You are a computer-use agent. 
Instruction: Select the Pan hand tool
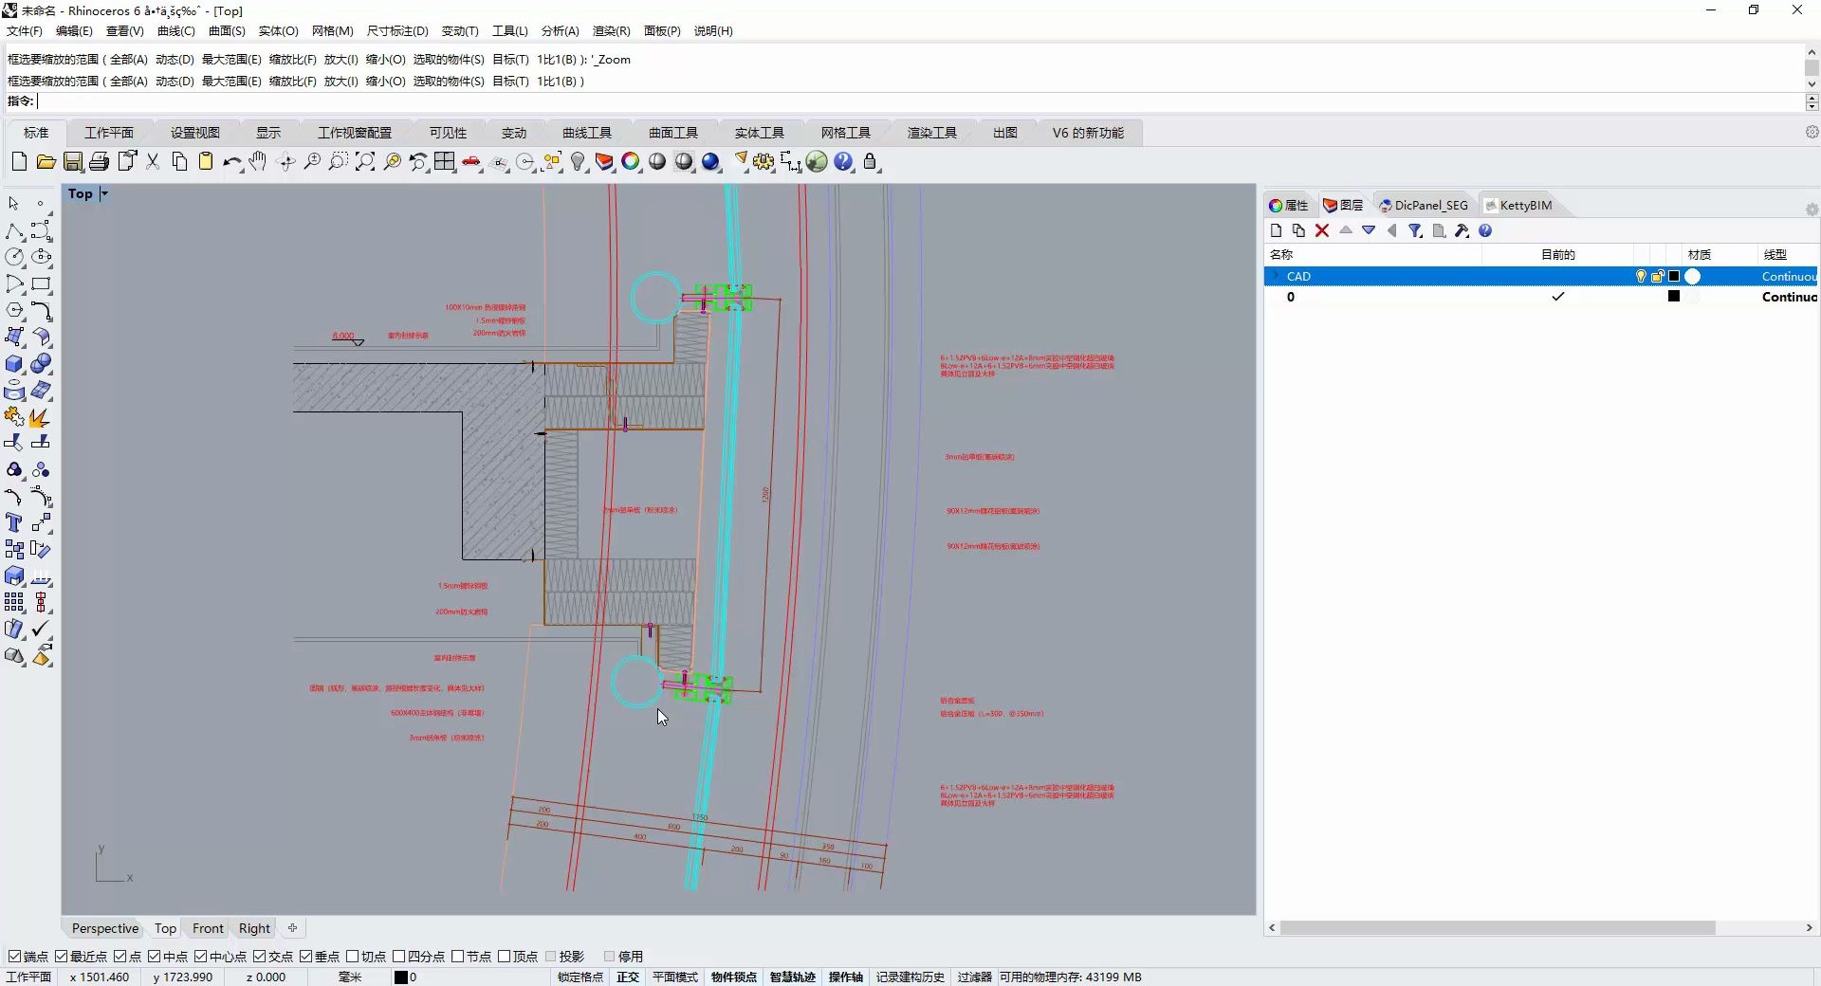[x=258, y=162]
